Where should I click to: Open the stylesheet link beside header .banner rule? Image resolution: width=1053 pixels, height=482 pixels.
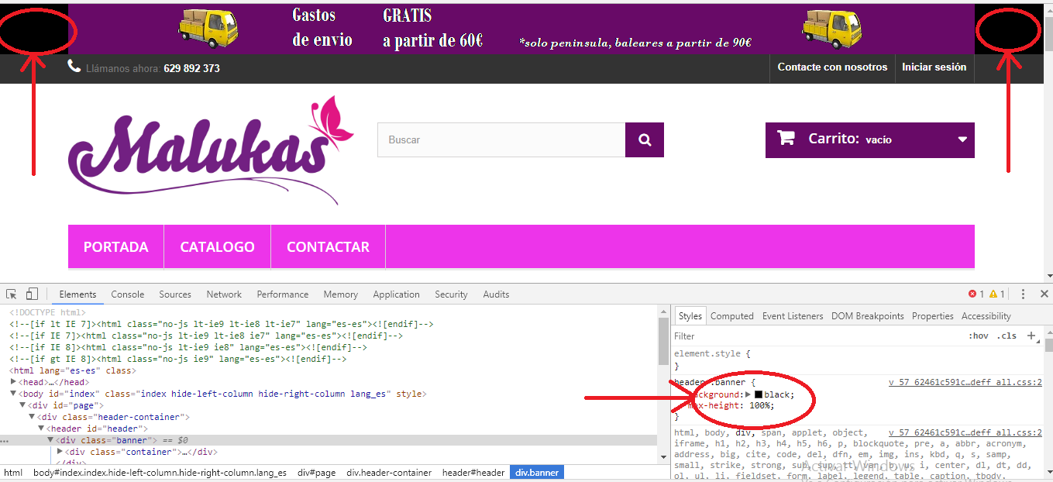965,383
